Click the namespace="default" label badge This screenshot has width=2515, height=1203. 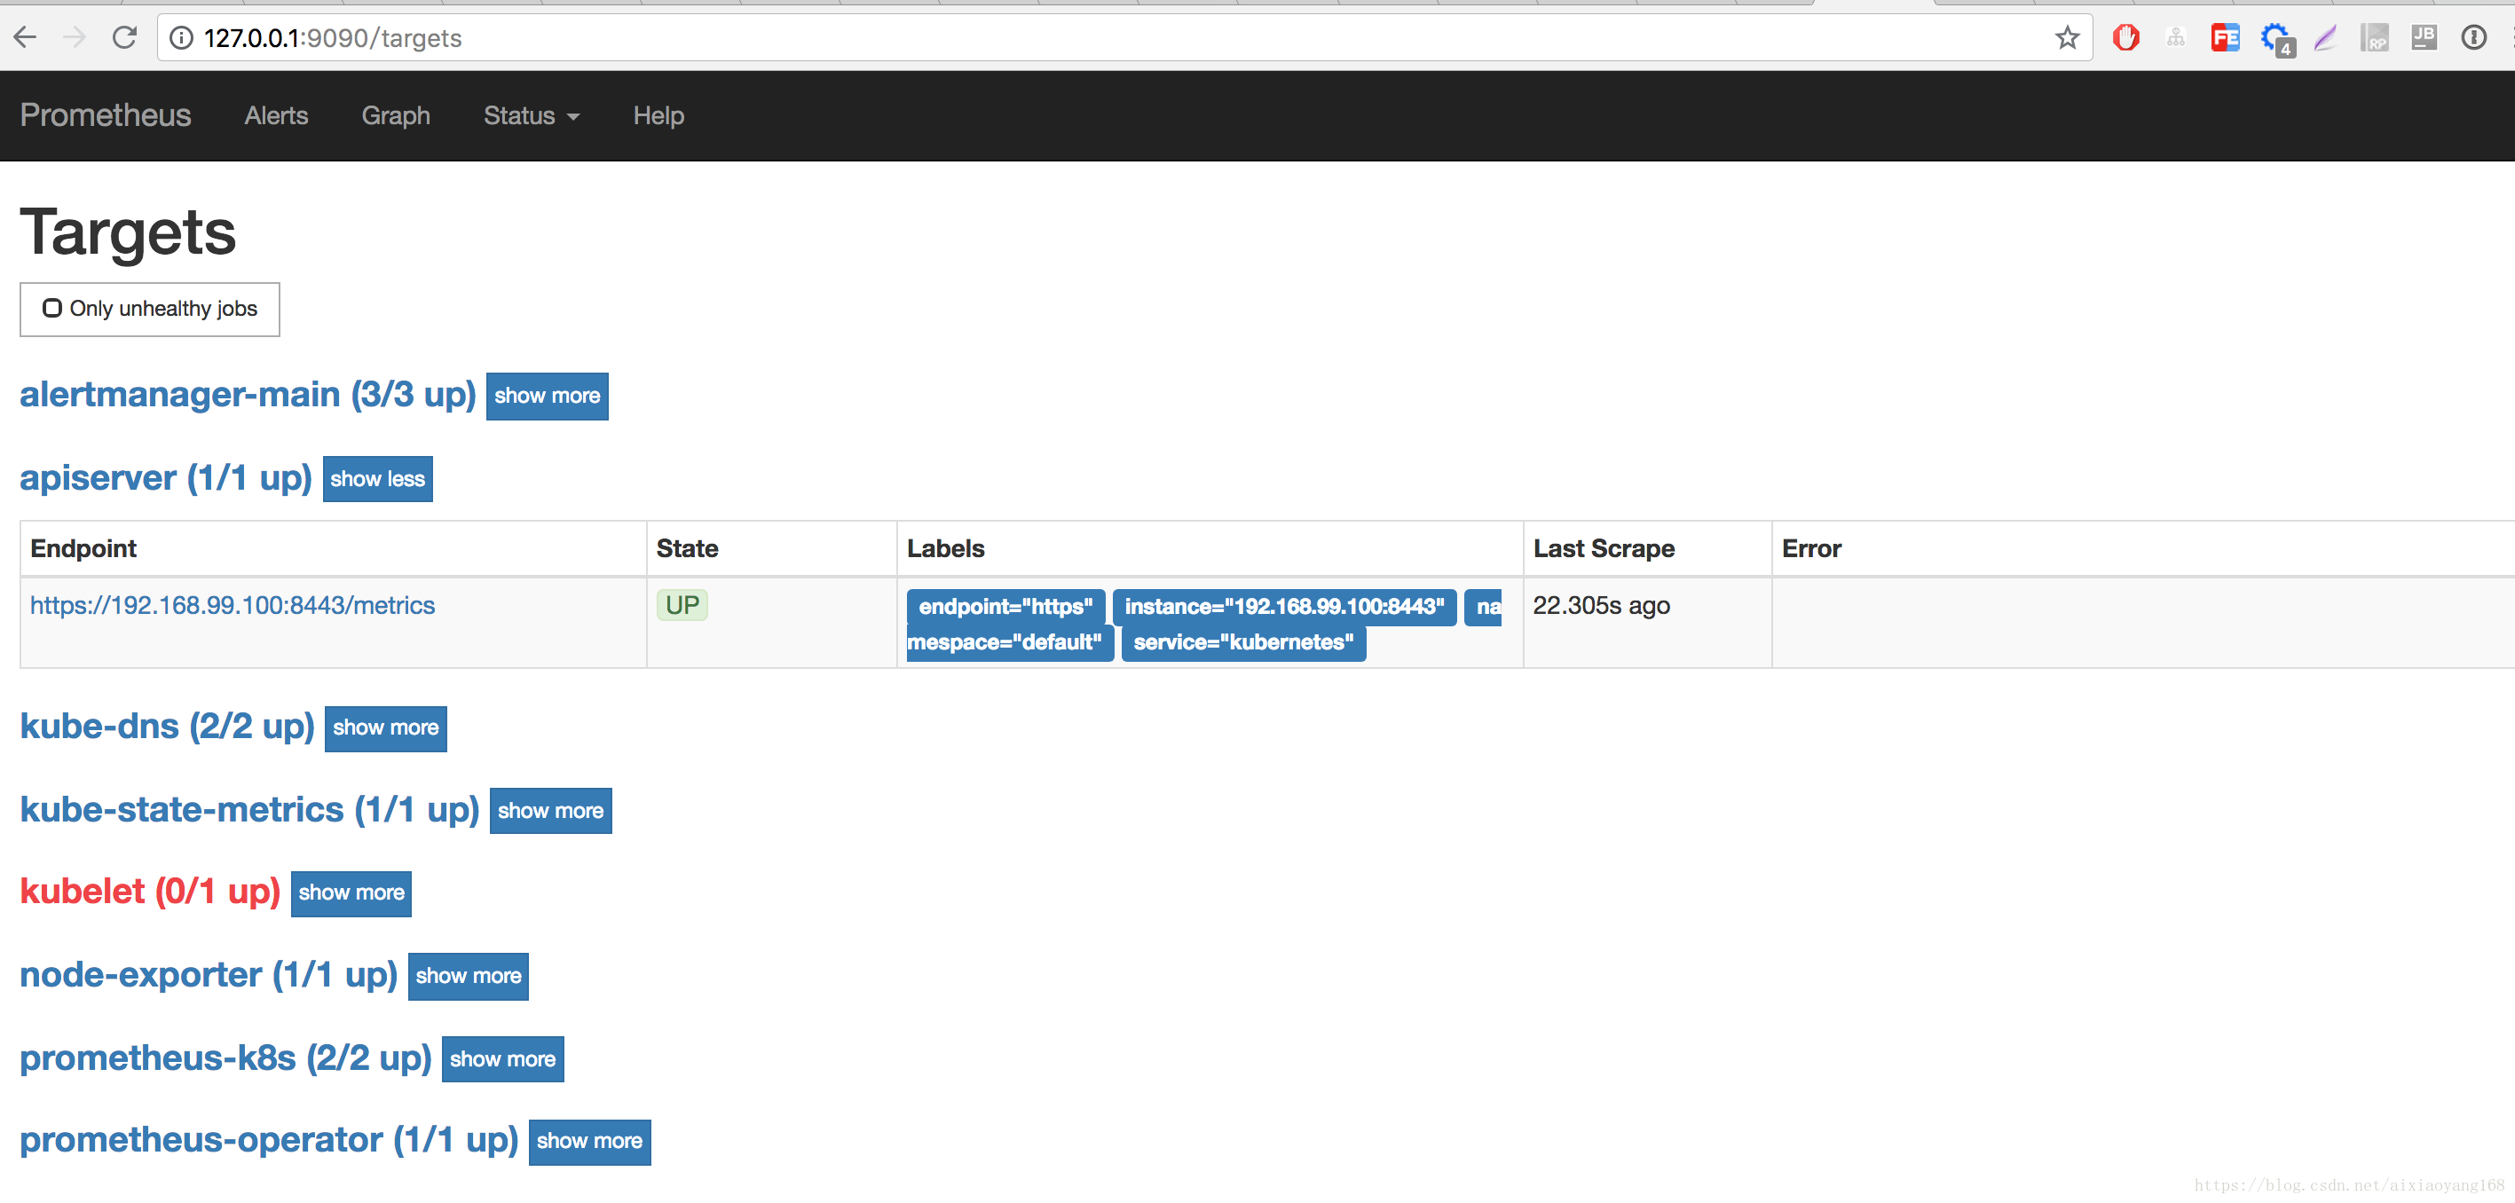coord(1010,643)
